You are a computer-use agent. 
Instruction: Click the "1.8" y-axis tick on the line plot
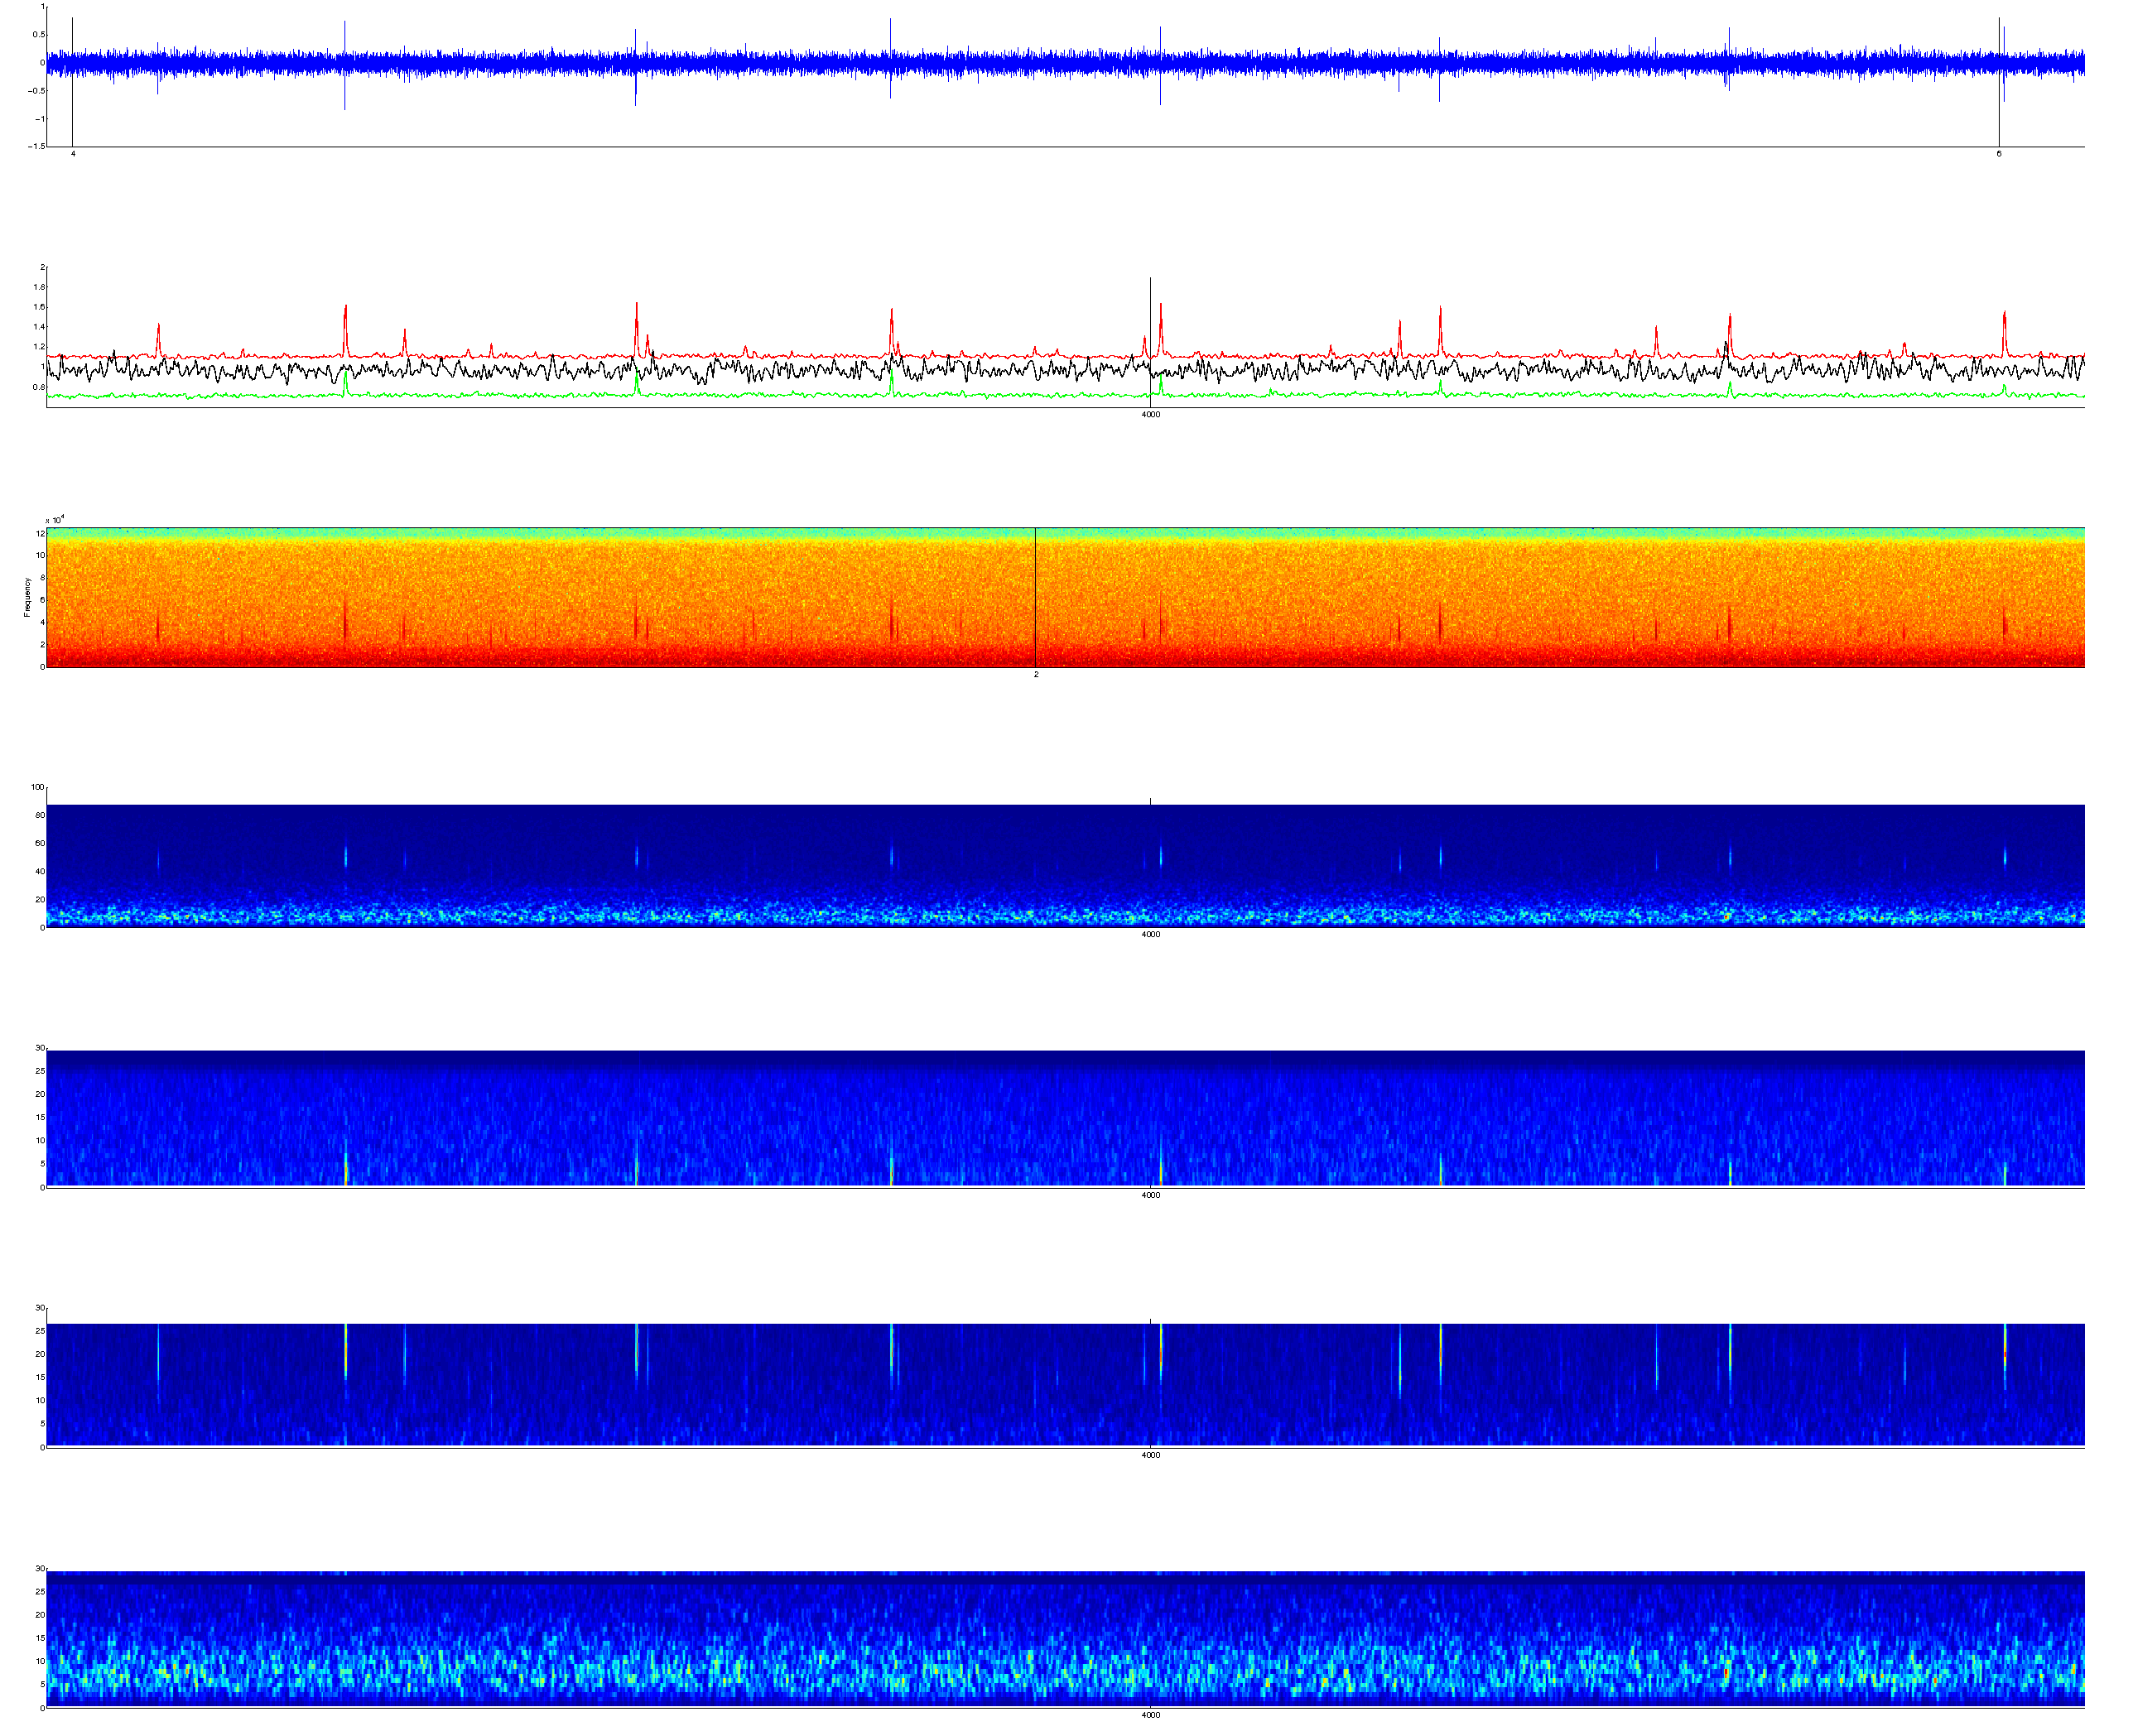point(39,287)
